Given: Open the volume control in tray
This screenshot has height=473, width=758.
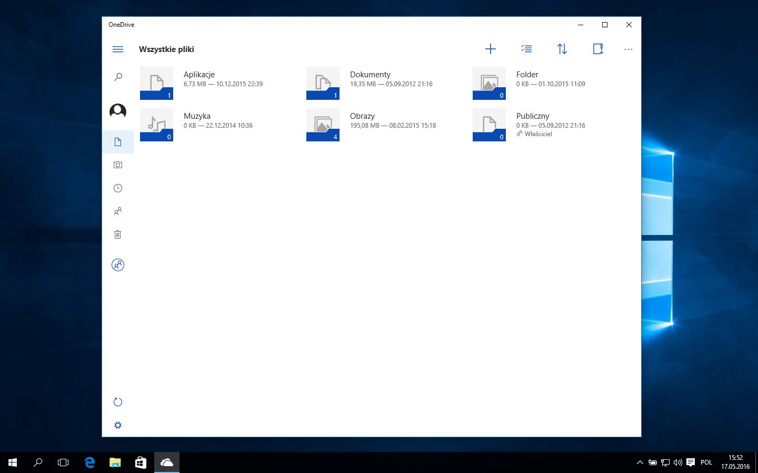Looking at the screenshot, I should pos(678,462).
